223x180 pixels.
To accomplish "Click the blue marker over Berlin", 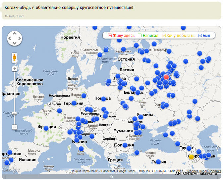I will pos(84,96).
